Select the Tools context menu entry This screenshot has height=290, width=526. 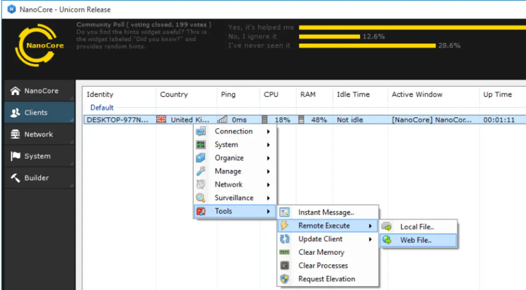[x=235, y=211]
